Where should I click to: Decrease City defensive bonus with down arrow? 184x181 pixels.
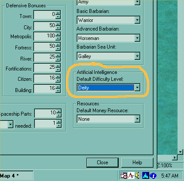pyautogui.click(x=58, y=28)
